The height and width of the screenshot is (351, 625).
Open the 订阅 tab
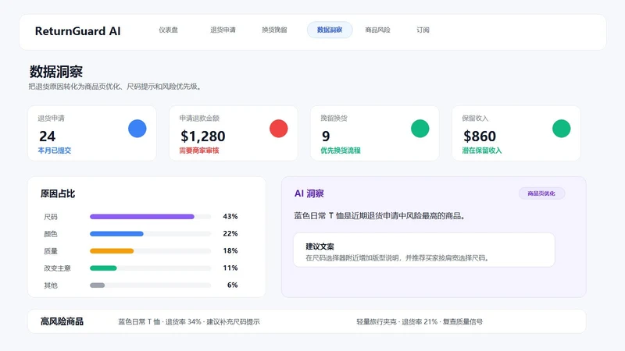(x=423, y=30)
